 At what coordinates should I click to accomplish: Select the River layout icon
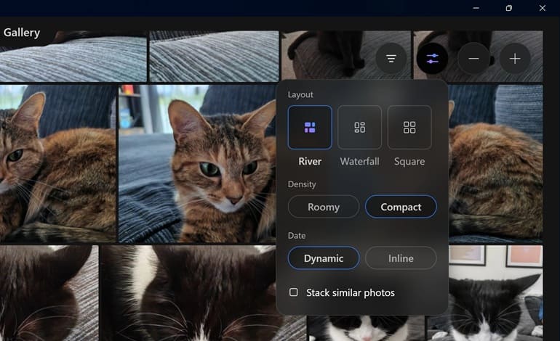[x=310, y=128]
